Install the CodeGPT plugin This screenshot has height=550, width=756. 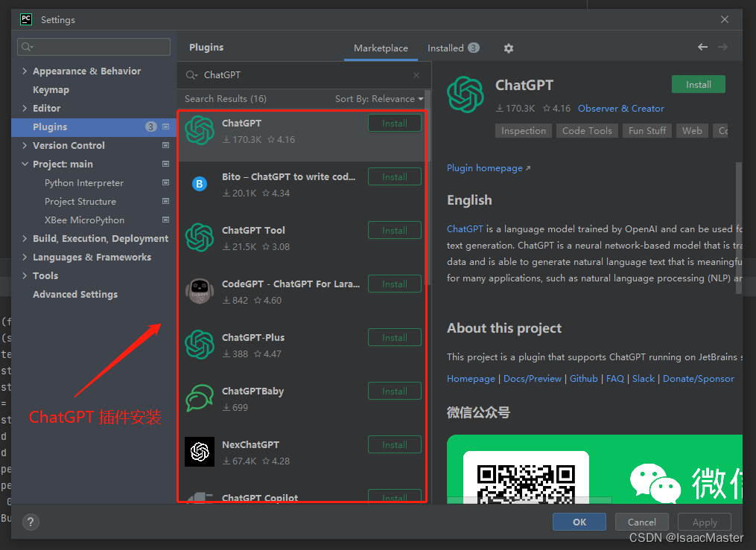click(395, 284)
